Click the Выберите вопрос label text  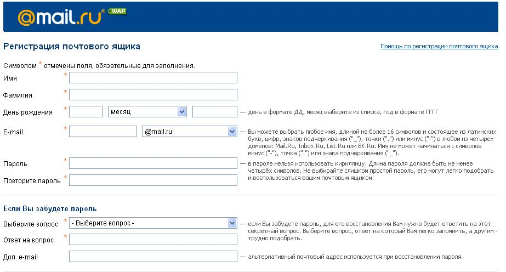(30, 224)
